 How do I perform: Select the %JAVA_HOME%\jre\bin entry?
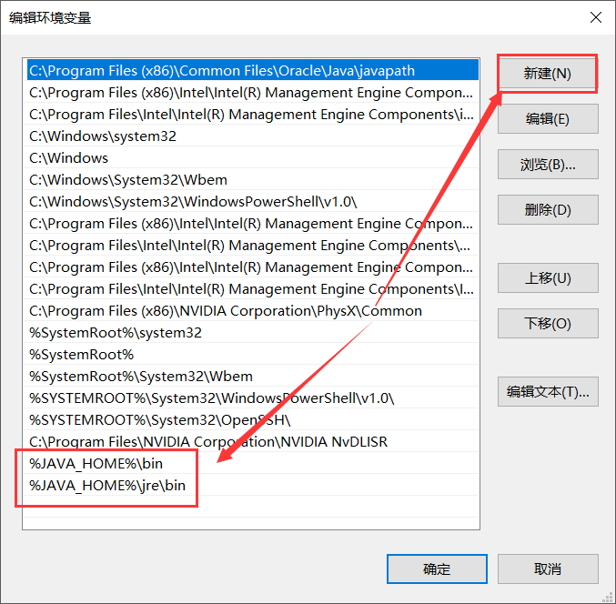click(x=107, y=486)
